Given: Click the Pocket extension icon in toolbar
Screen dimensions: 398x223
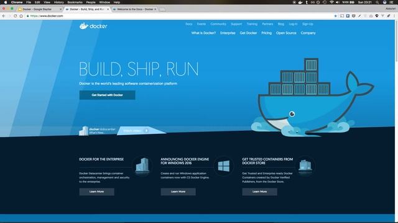Looking at the screenshot, I should click(x=354, y=16).
